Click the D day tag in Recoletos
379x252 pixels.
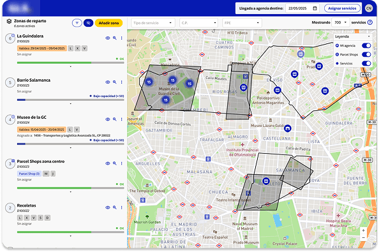[48, 218]
